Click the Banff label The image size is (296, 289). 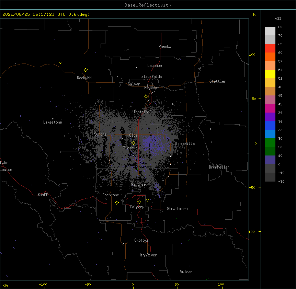[x=43, y=195]
